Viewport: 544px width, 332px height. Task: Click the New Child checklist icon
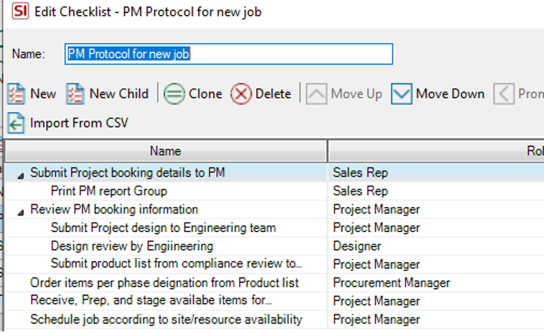tap(75, 93)
